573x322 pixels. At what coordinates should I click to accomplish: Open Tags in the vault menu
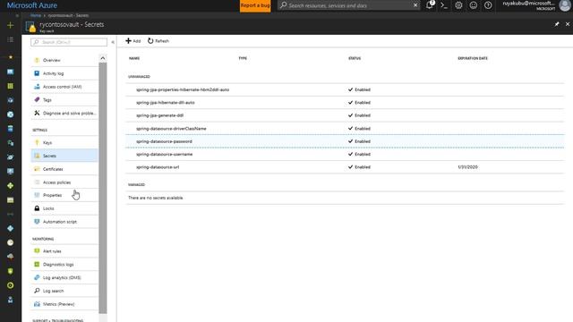click(64, 99)
